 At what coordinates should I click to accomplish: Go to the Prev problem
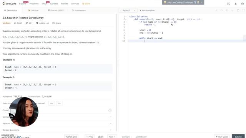(90, 136)
